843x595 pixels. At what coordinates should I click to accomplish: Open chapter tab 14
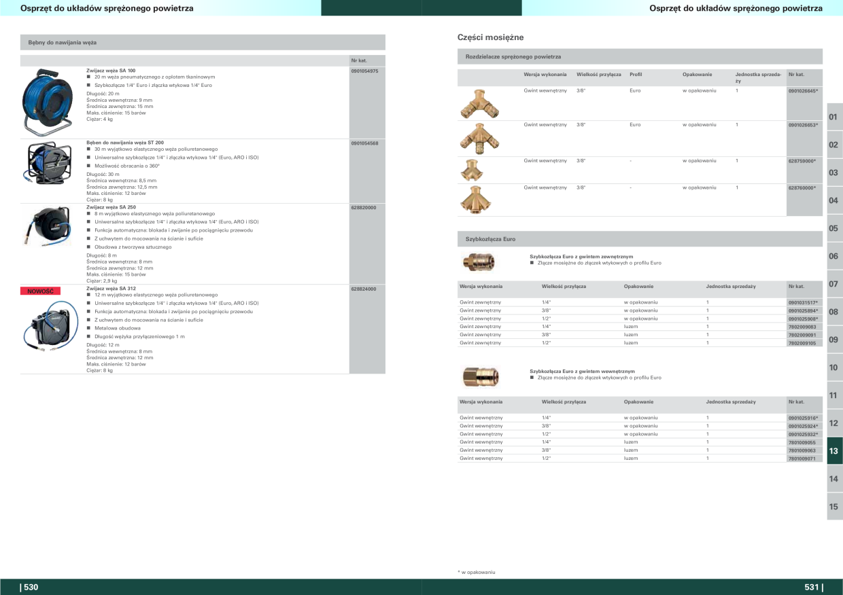(834, 479)
